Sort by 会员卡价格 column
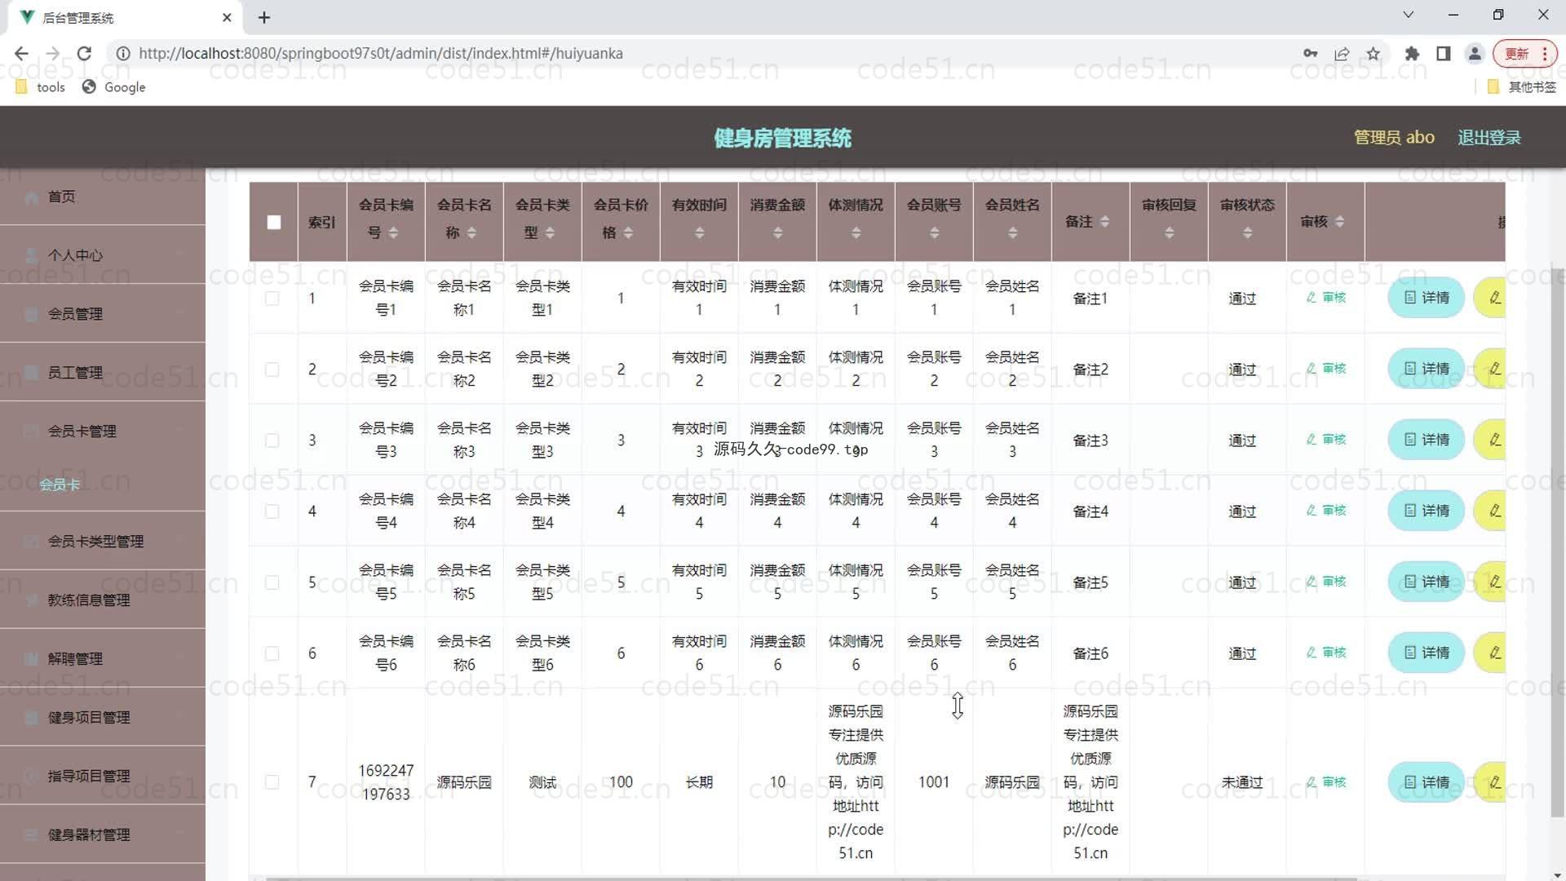This screenshot has height=881, width=1566. [x=628, y=233]
